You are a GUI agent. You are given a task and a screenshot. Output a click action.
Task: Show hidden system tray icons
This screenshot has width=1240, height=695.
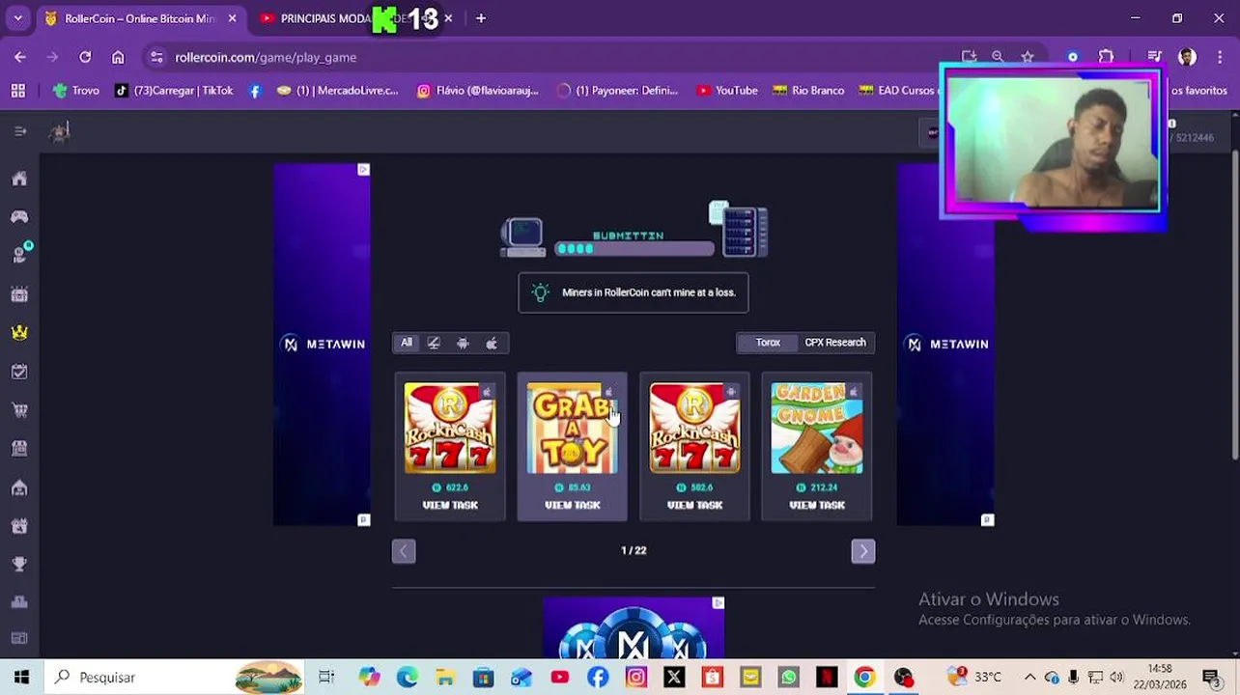click(x=1029, y=677)
